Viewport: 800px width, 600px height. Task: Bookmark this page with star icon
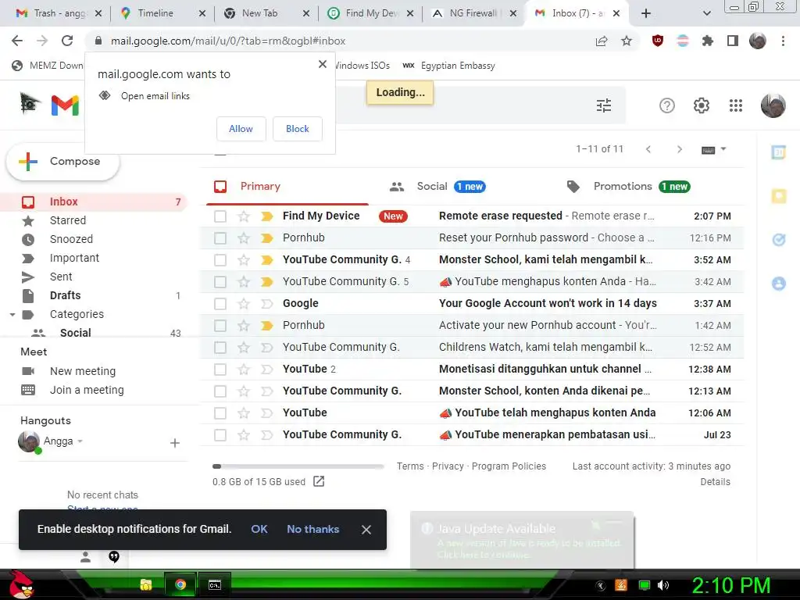[x=627, y=41]
